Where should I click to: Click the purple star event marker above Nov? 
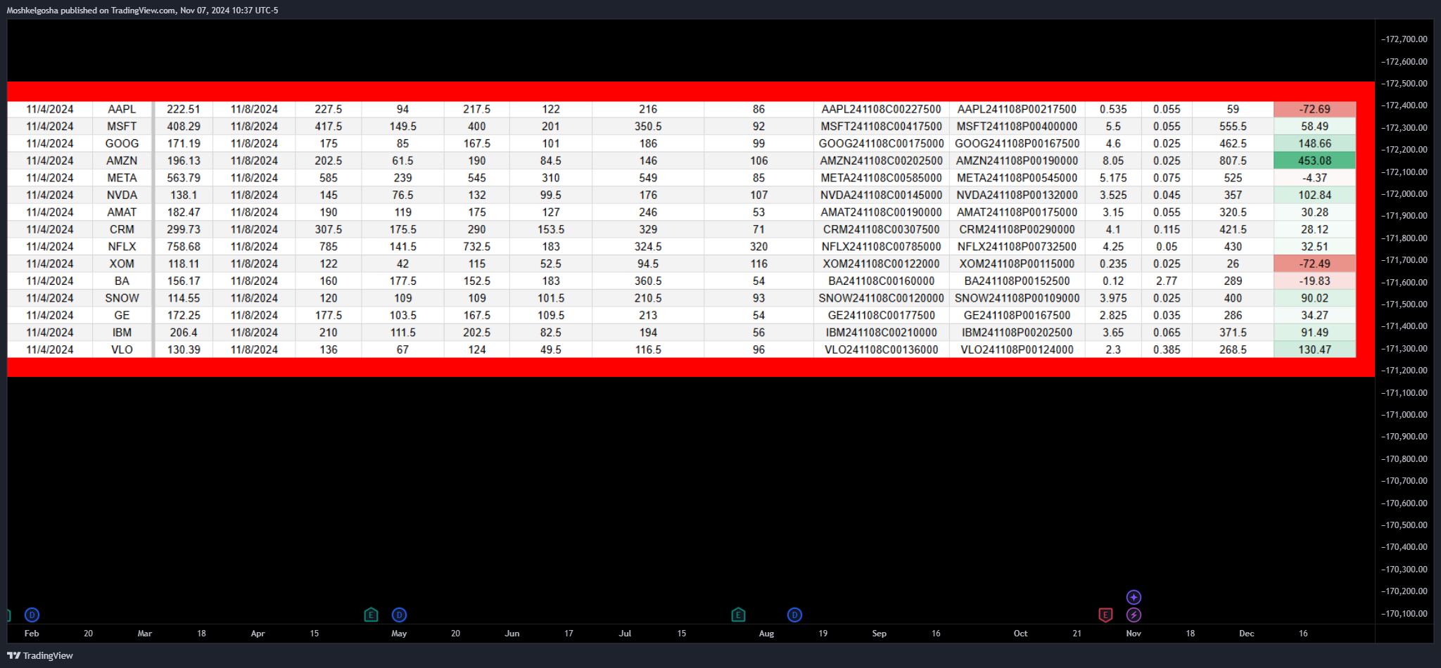point(1134,597)
